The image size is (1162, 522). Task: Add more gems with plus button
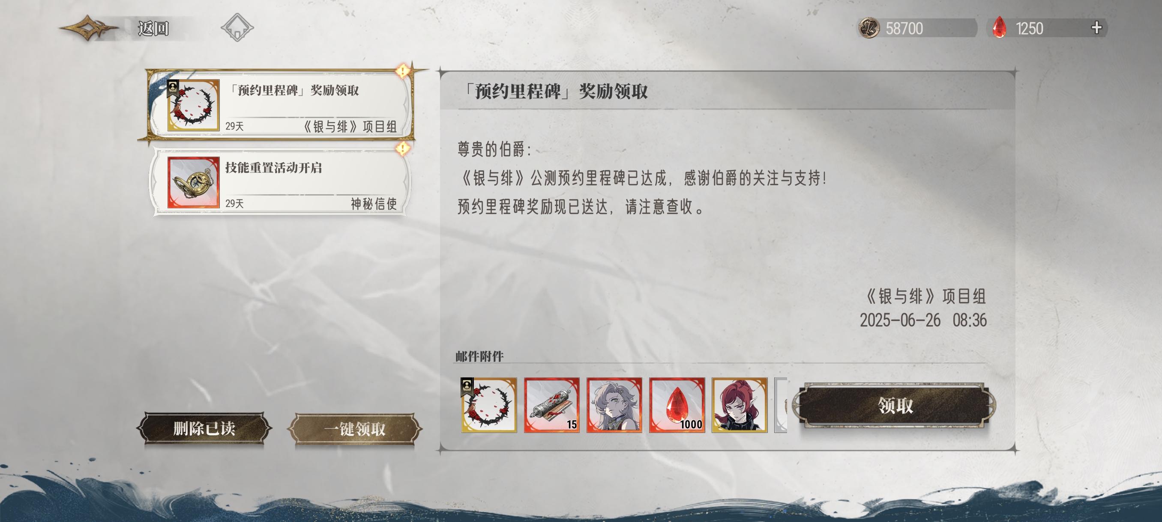pyautogui.click(x=1096, y=28)
